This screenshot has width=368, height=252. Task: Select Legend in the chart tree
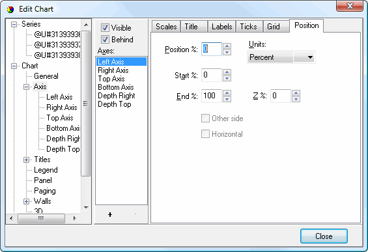(x=46, y=170)
